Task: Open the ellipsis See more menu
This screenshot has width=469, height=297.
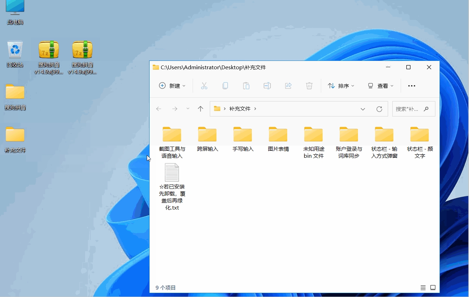Action: point(412,86)
